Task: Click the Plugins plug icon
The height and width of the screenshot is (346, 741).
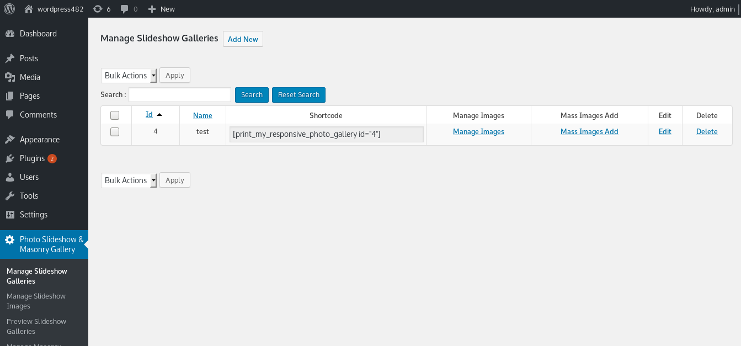Action: click(10, 158)
